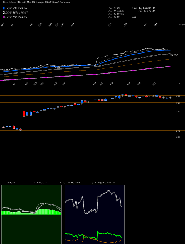Open the ADX indicator chart panel
185x244 pixels.
pos(95,214)
